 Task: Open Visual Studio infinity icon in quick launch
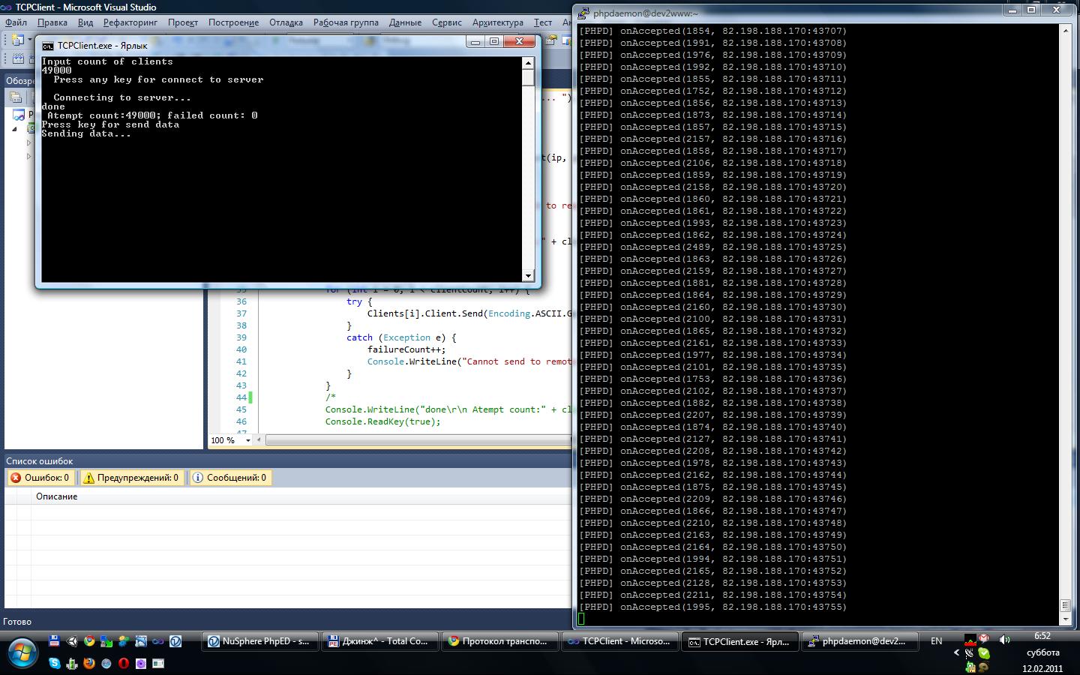[157, 641]
